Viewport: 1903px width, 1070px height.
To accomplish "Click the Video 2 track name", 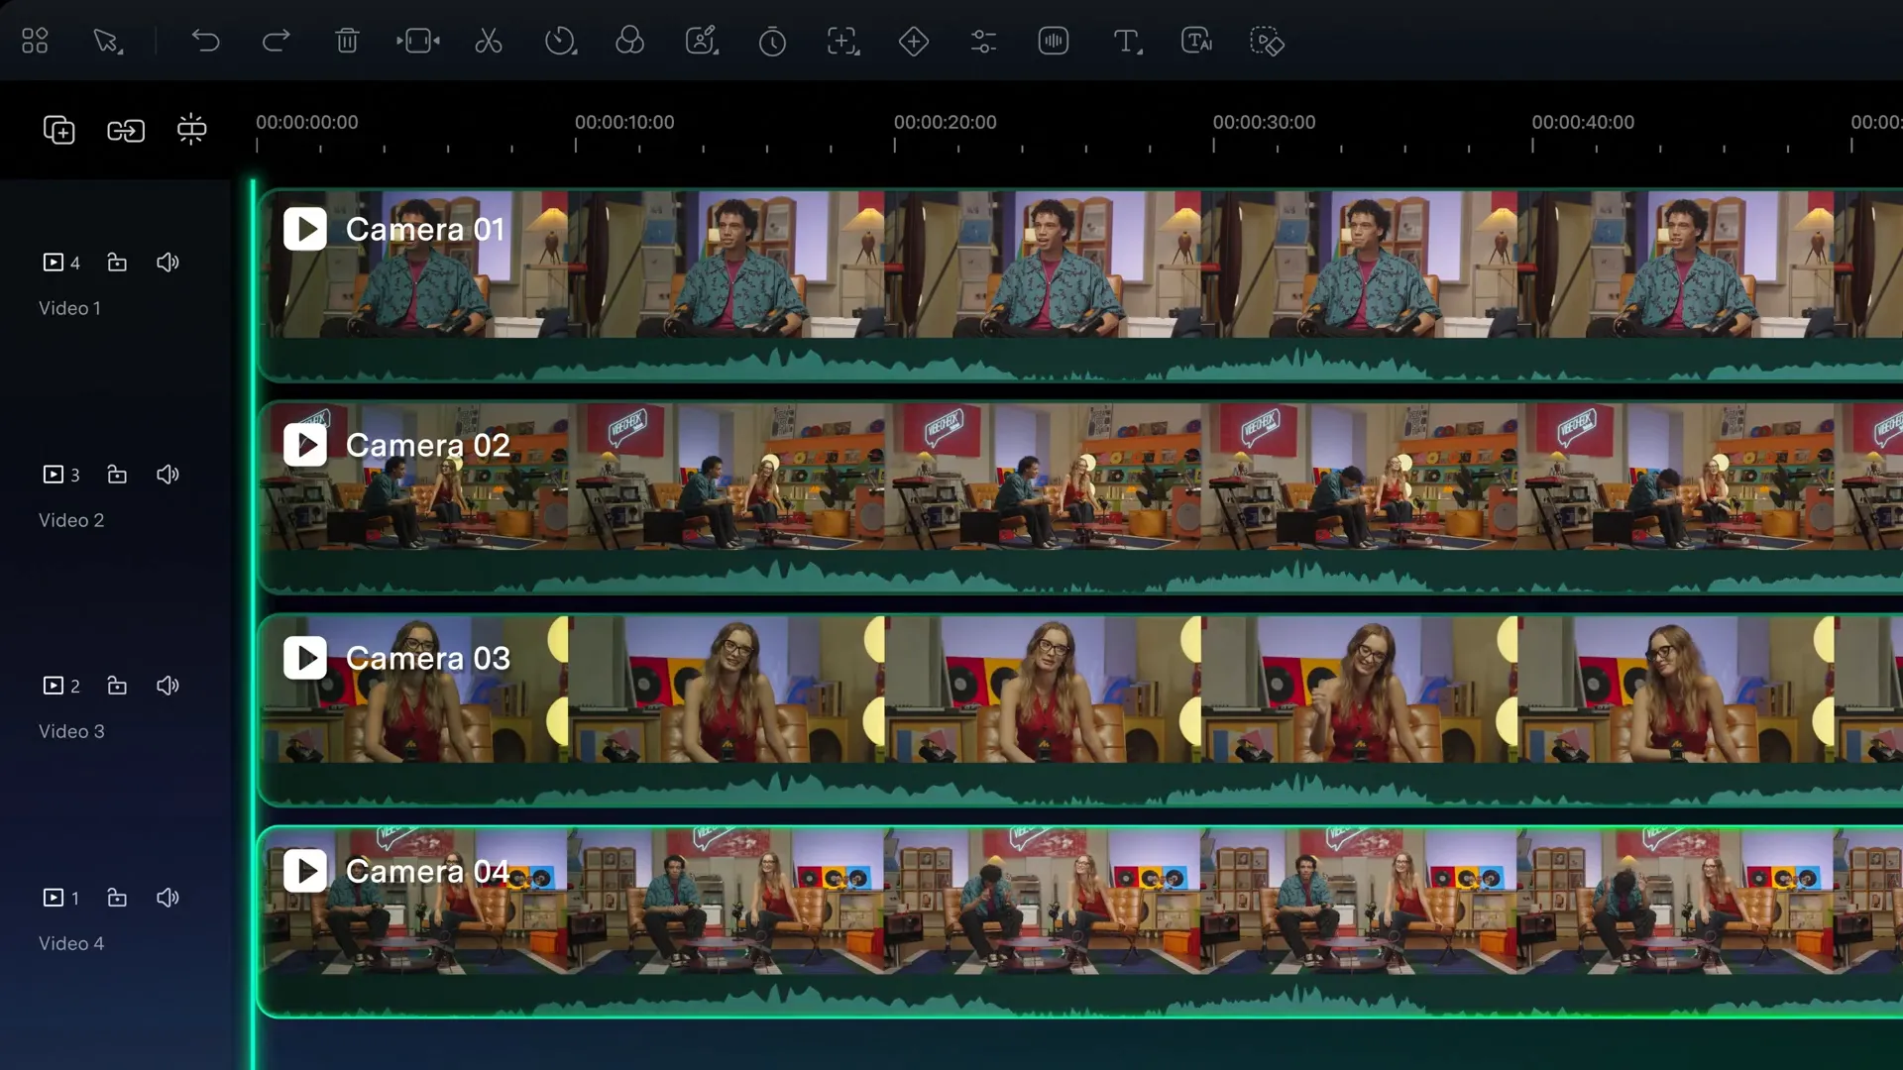I will 70,520.
